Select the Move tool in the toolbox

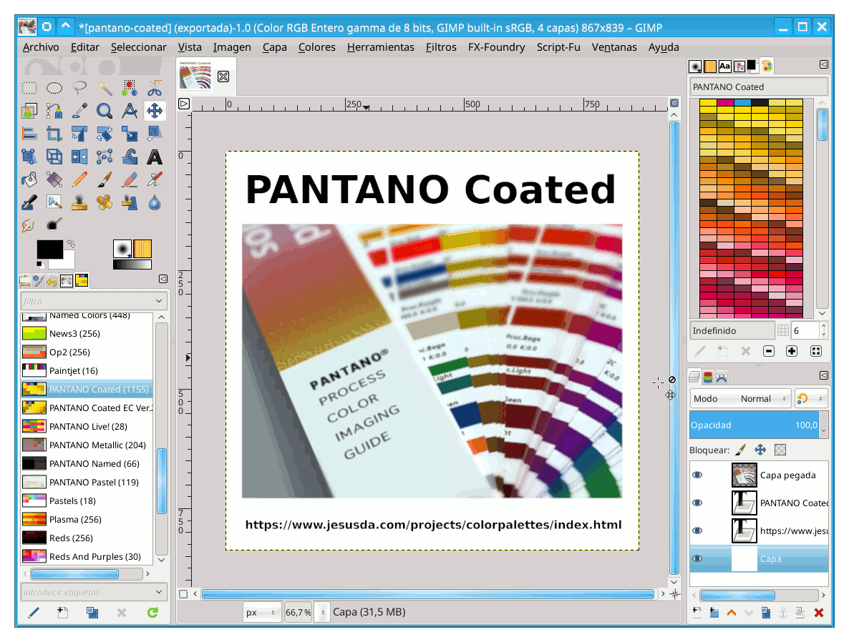coord(154,111)
